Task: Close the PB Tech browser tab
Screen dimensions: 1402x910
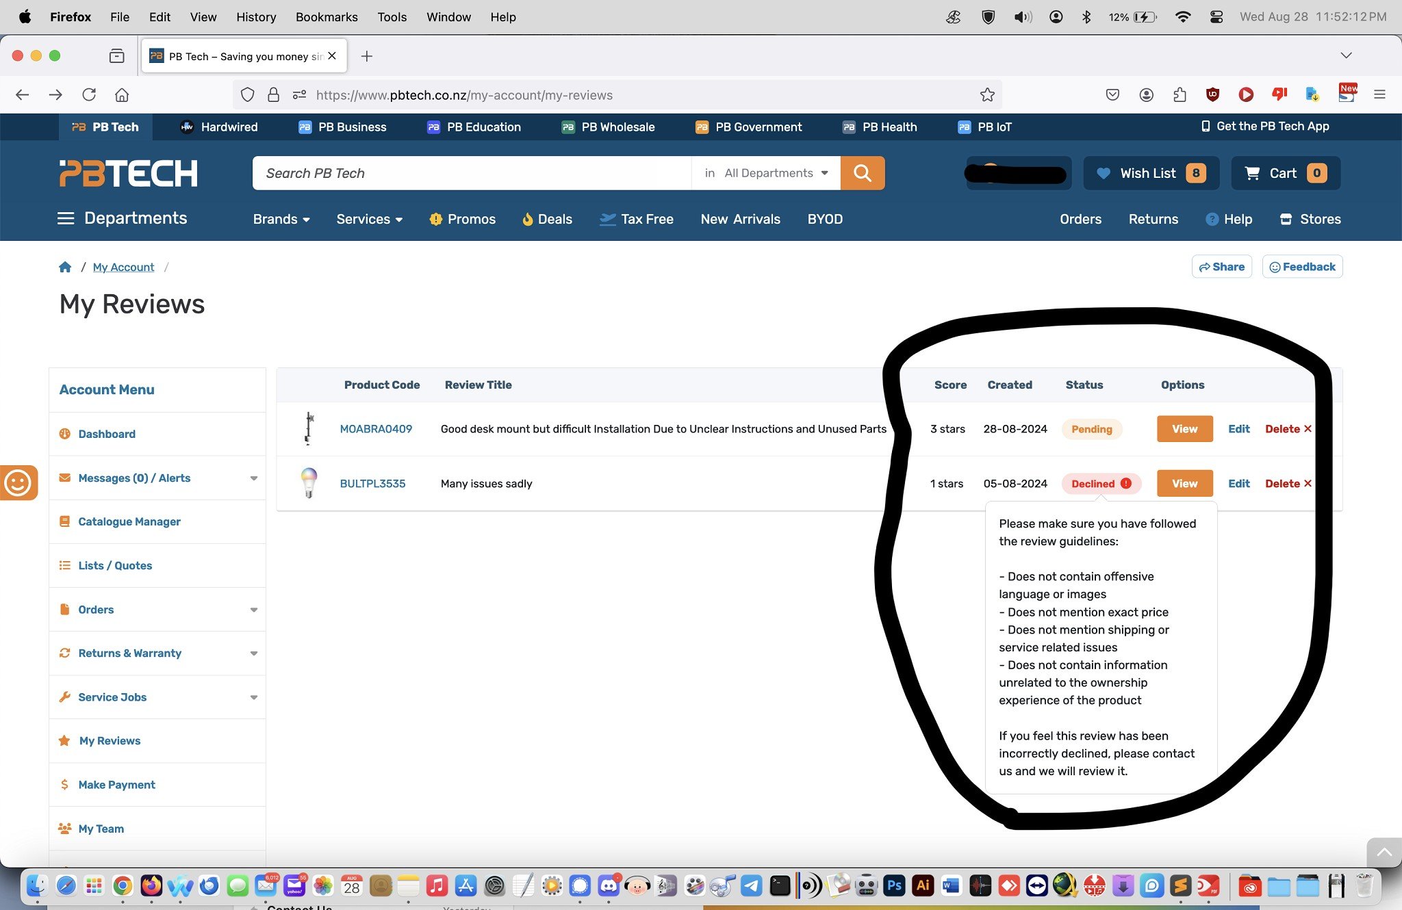Action: 332,56
